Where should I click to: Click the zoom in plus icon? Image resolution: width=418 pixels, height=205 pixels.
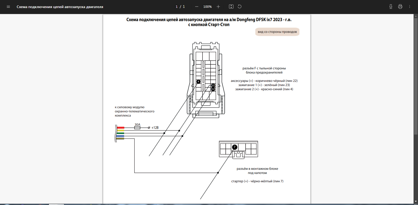coord(218,7)
